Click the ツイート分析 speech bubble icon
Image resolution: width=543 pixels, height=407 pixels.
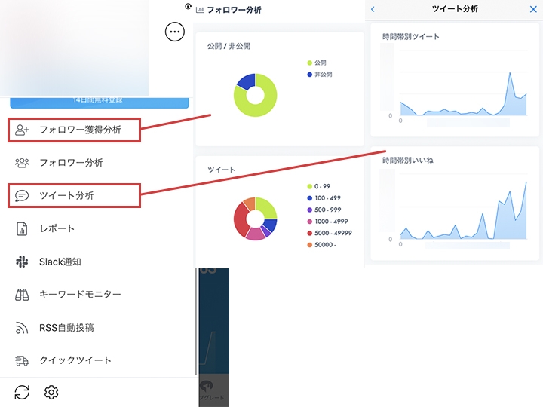tap(23, 196)
